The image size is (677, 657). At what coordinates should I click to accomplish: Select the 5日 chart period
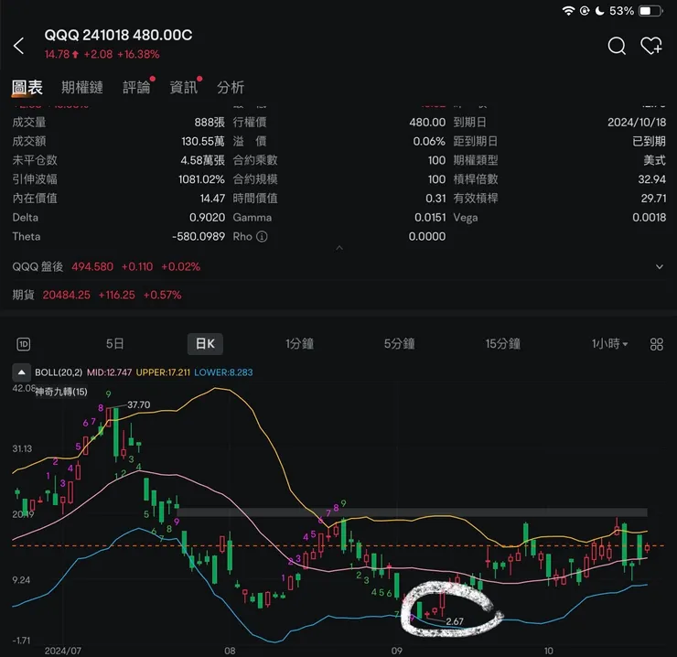[115, 344]
